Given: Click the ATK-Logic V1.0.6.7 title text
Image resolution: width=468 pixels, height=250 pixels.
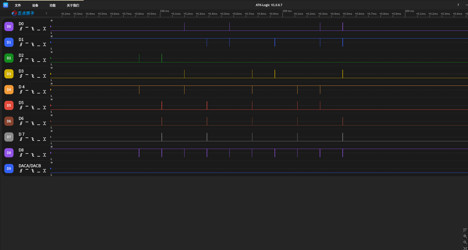Looking at the screenshot, I should point(269,5).
